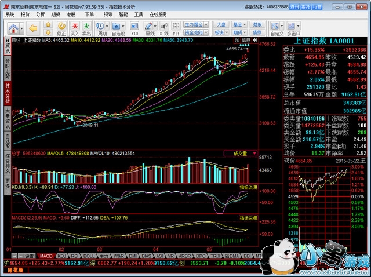The image size is (371, 277).
Task: Open the 卖出 sell order icon
Action: 86,28
